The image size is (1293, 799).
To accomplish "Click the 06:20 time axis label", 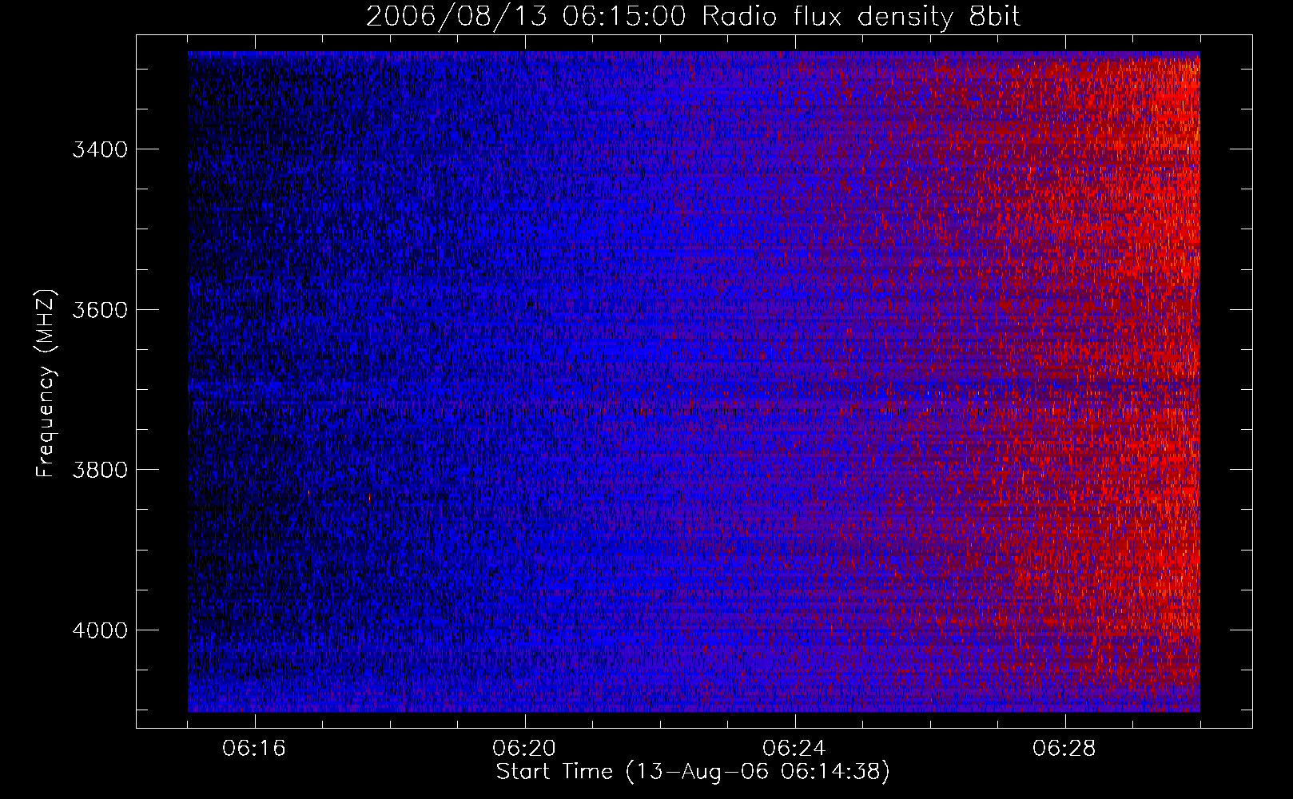I will pyautogui.click(x=524, y=749).
